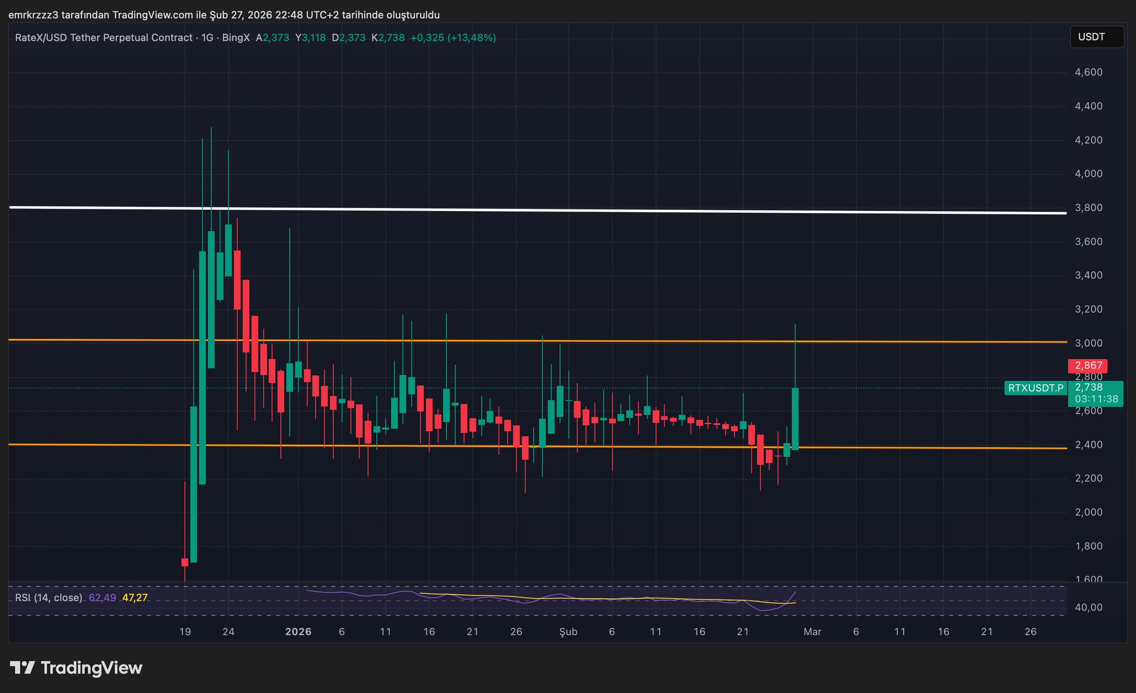Click the 2026 label on time axis

click(298, 631)
